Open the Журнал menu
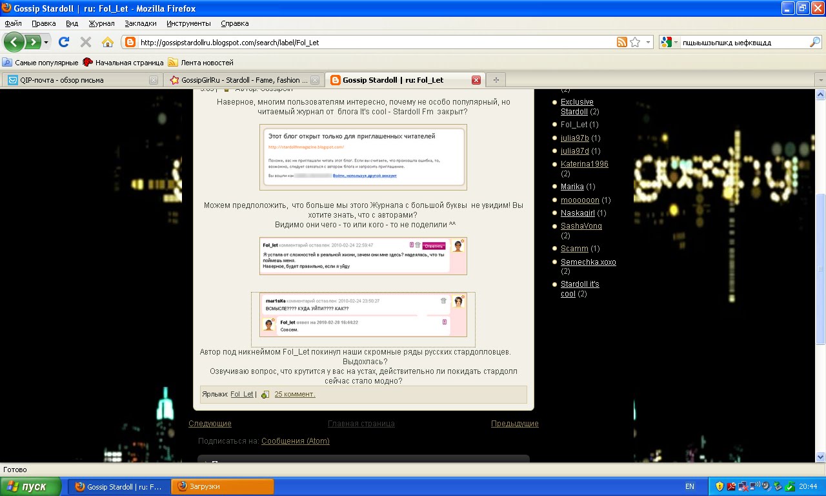 click(101, 23)
